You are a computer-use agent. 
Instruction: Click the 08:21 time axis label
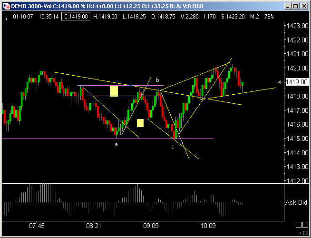pos(94,226)
